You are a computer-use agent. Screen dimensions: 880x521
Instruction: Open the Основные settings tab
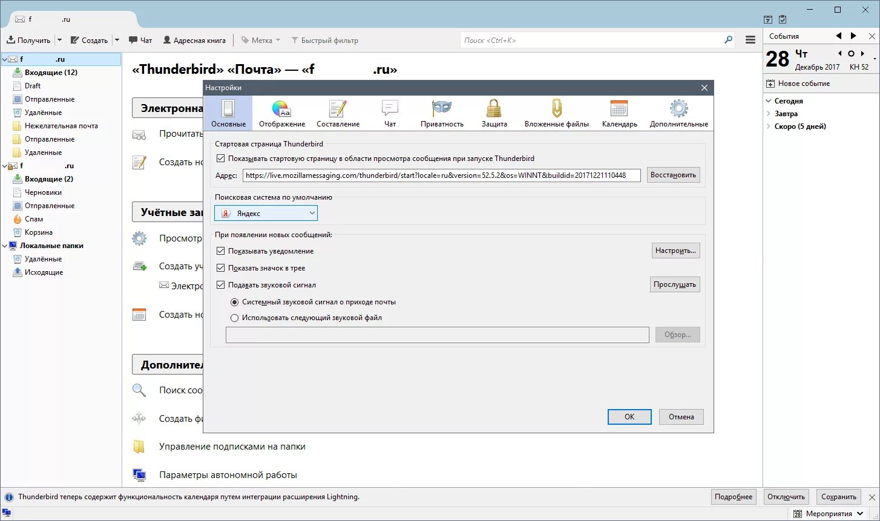pos(228,113)
